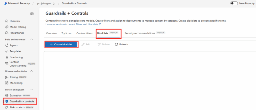This screenshot has width=256, height=110.
Task: Collapse the Protect and govern section
Action: pos(31,89)
